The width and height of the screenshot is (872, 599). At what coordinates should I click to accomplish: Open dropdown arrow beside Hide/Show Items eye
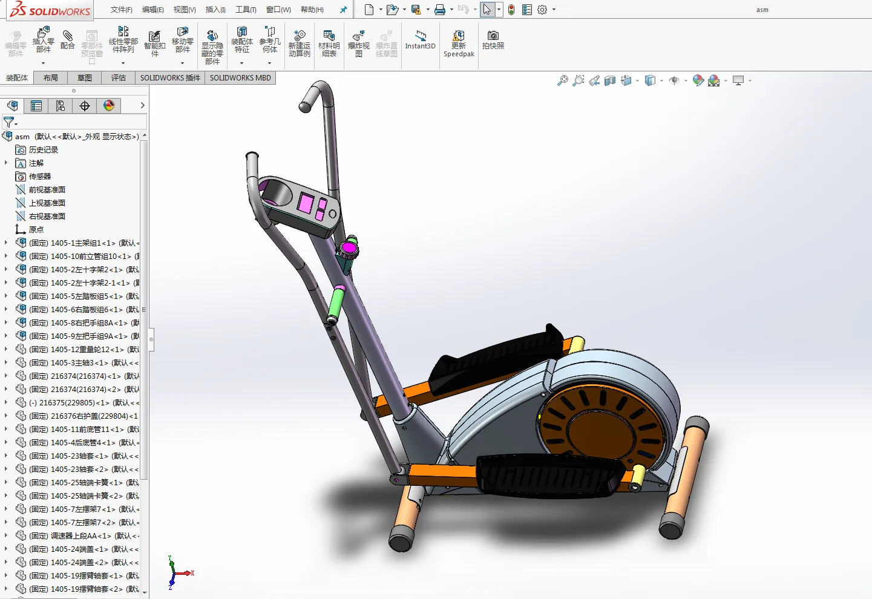(x=686, y=80)
